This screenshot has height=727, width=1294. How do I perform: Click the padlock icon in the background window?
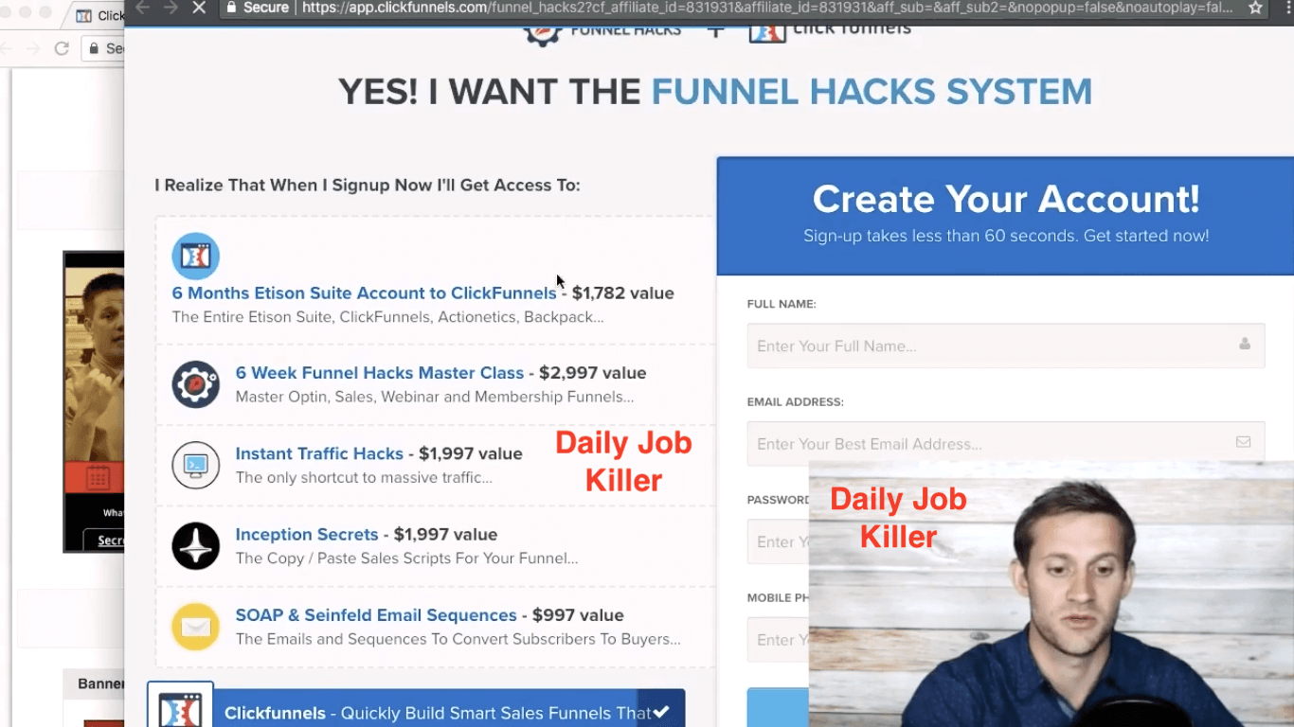pos(93,48)
